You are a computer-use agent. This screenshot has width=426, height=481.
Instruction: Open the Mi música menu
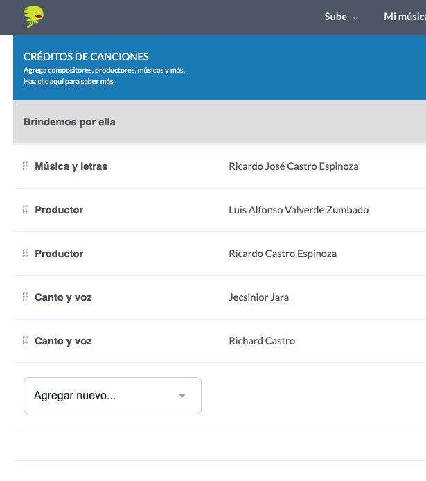coord(405,17)
